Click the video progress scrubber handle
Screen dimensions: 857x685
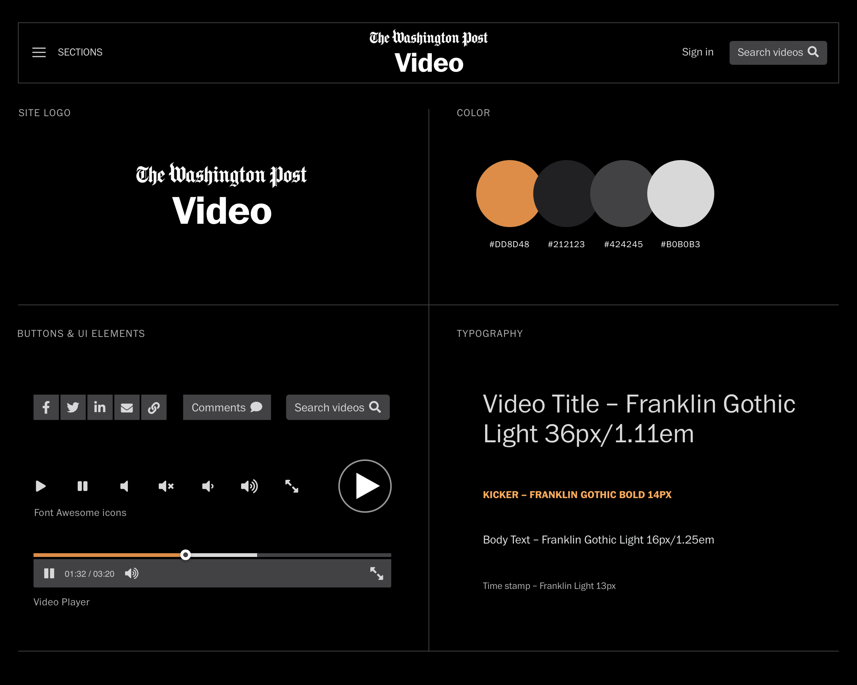[x=185, y=555]
